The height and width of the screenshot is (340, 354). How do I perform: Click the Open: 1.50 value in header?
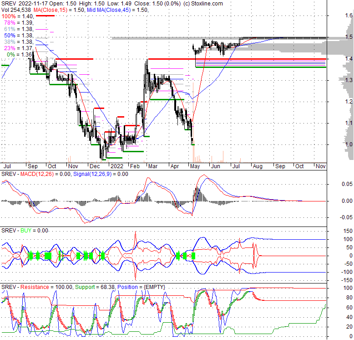[63, 4]
